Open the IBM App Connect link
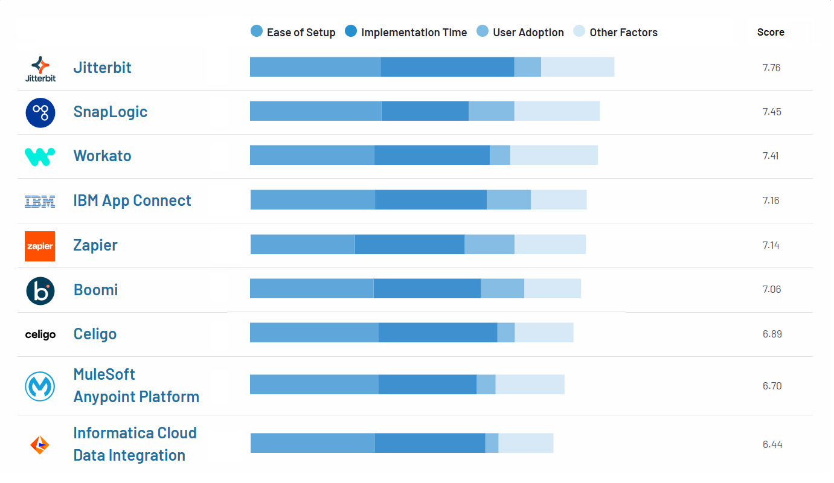 click(x=132, y=200)
